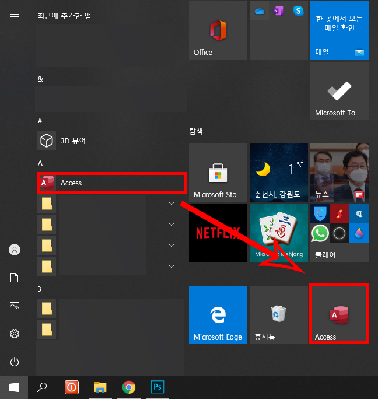Click the Windows Start button on taskbar
378x399 pixels.
point(14,387)
